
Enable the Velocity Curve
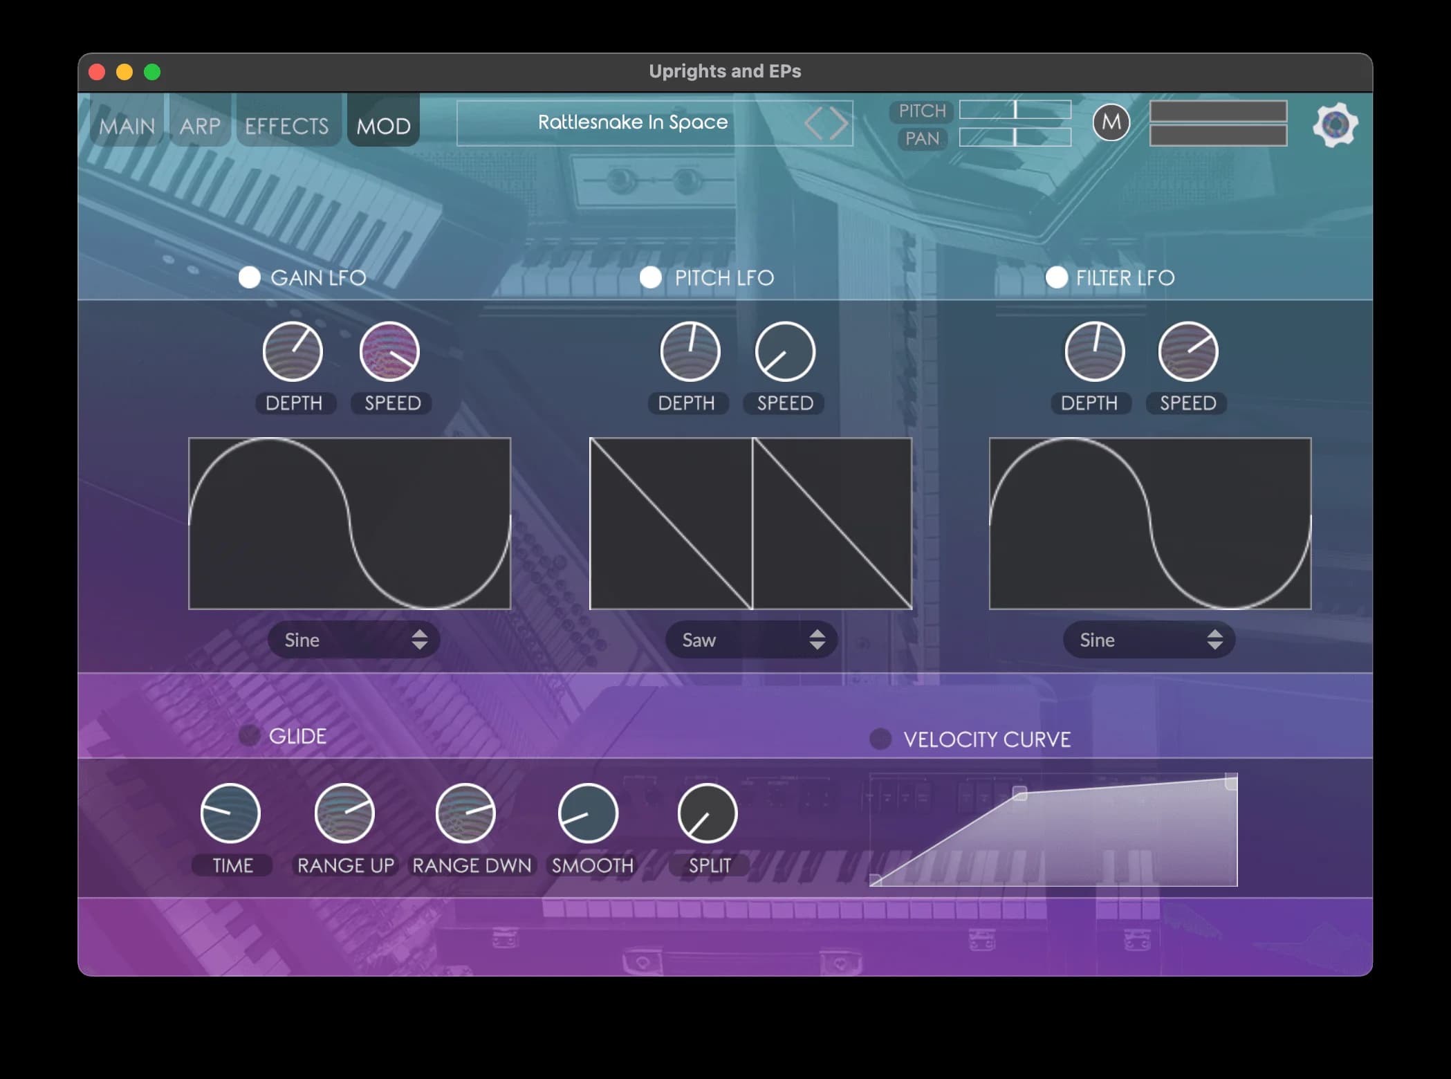[x=881, y=739]
